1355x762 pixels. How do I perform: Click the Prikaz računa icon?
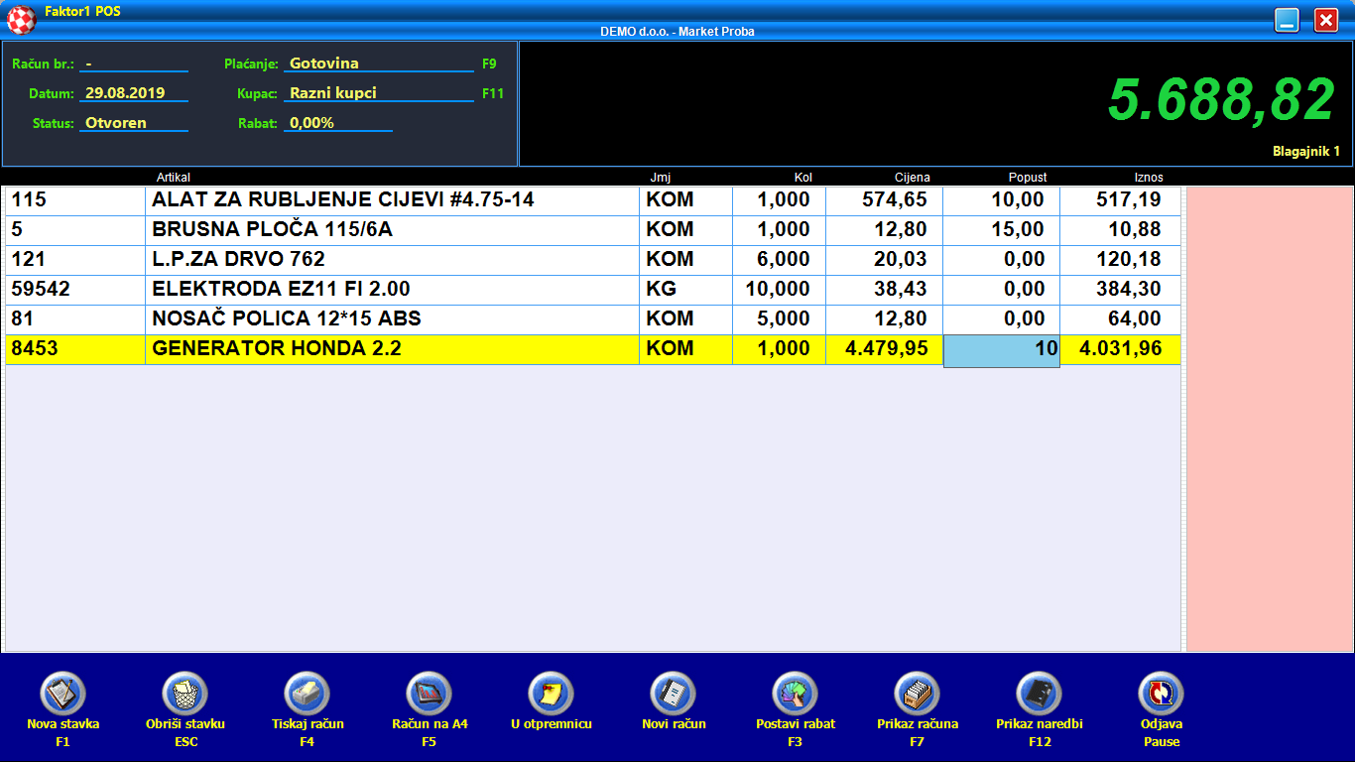pos(917,693)
